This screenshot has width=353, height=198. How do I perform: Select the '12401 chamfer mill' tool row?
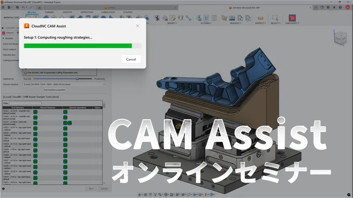point(53,112)
